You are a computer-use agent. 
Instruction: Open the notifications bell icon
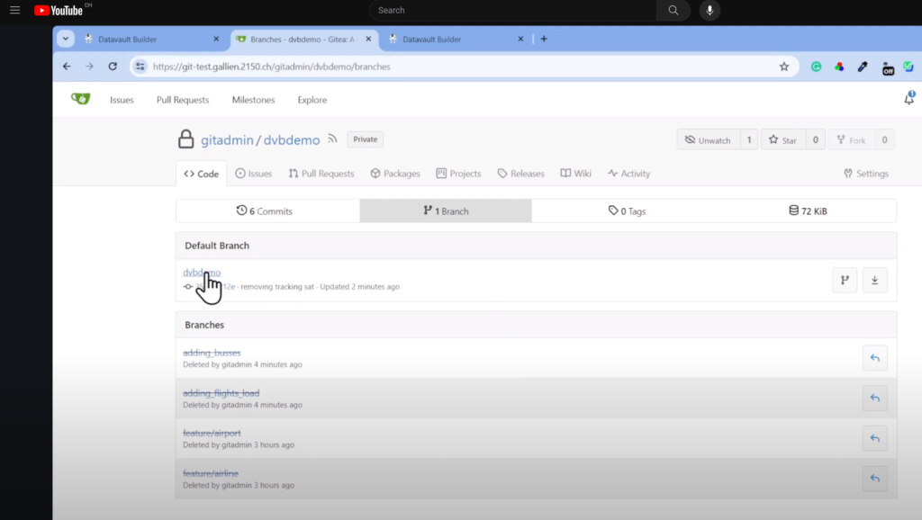(x=908, y=99)
